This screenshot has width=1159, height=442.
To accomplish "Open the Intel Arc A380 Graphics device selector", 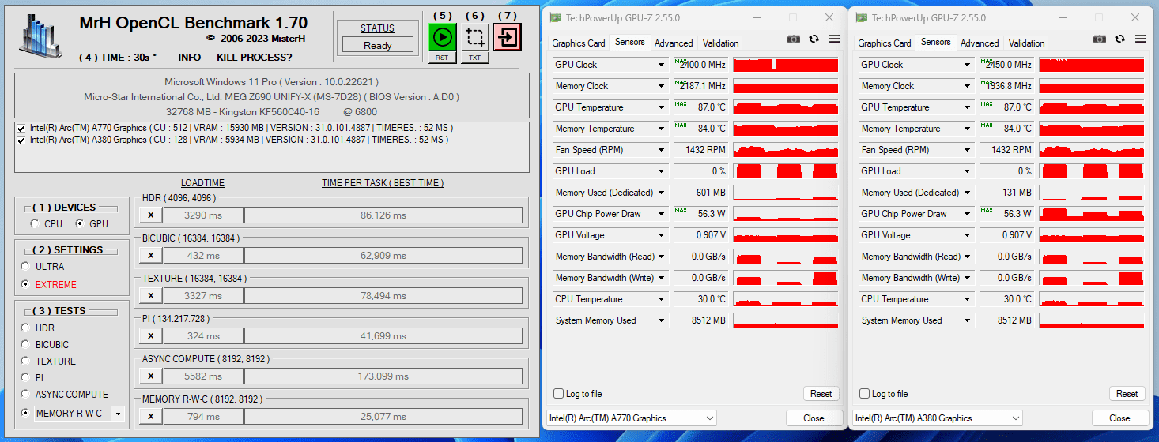I will coord(938,418).
